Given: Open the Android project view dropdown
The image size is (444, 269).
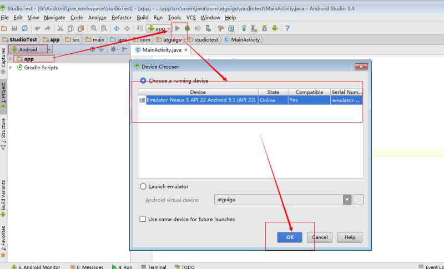Looking at the screenshot, I should click(x=28, y=49).
